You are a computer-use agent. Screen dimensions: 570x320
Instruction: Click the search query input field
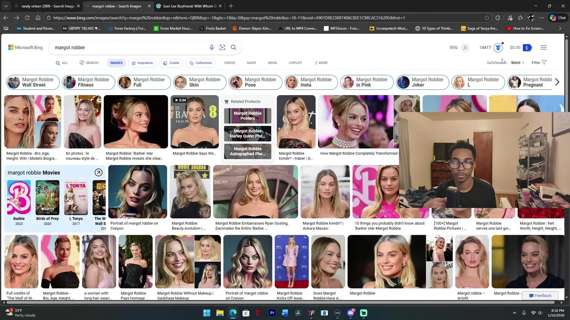click(129, 48)
